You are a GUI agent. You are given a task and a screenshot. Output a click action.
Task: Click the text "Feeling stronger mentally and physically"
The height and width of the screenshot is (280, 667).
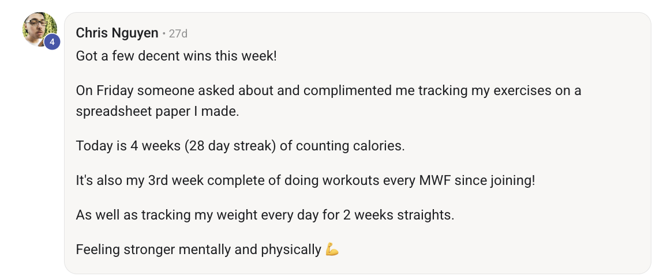tap(198, 250)
